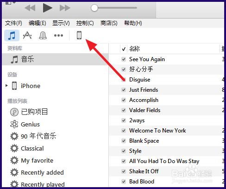This screenshot has height=189, width=226.
Task: Open the 文件(F) menu
Action: [13, 23]
